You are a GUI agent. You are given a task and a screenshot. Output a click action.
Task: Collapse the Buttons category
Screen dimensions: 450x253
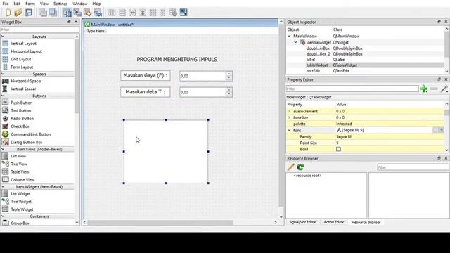point(3,96)
